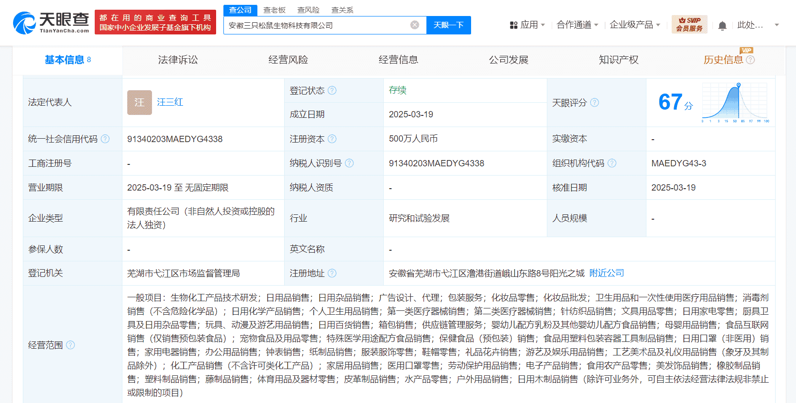Click the company name search field

[x=316, y=25]
